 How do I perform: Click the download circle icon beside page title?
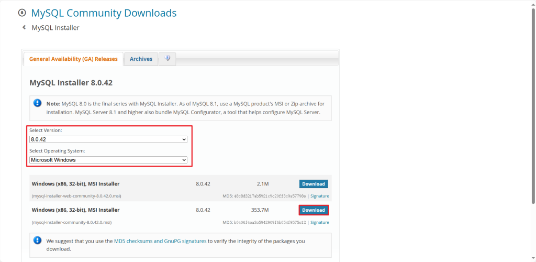[22, 13]
